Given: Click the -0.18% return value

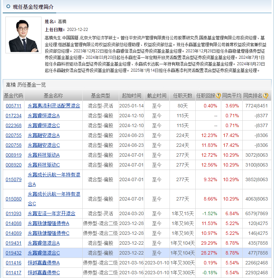Looking at the screenshot, I should click(210, 273).
